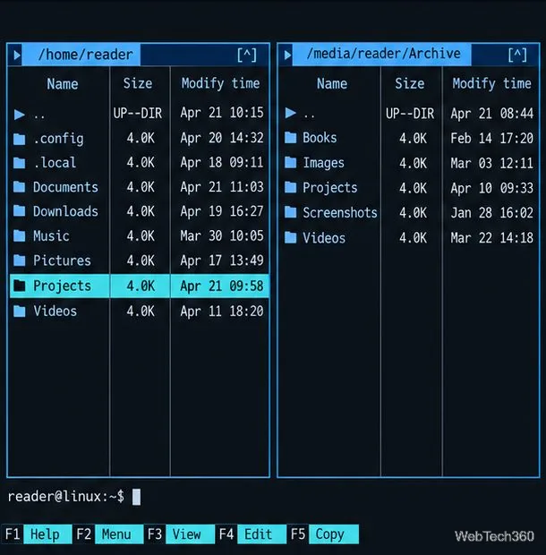Click the 'Apr 20 14:32' modify time cell
Screen dimensions: 546x555
tap(221, 138)
